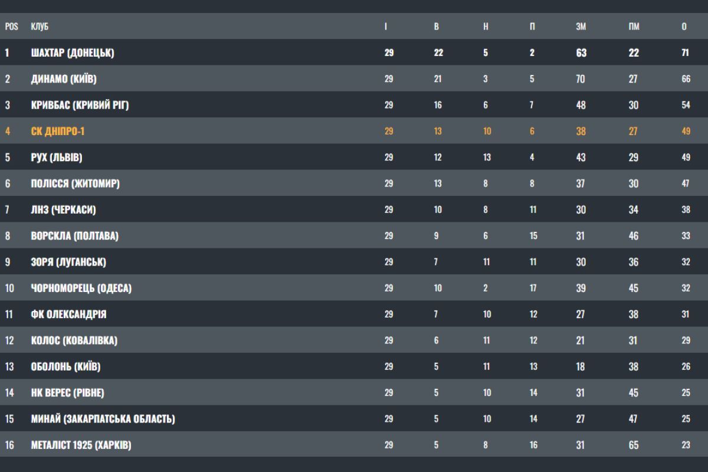708x472 pixels.
Task: Click the КЛУБ column header
Action: point(40,27)
